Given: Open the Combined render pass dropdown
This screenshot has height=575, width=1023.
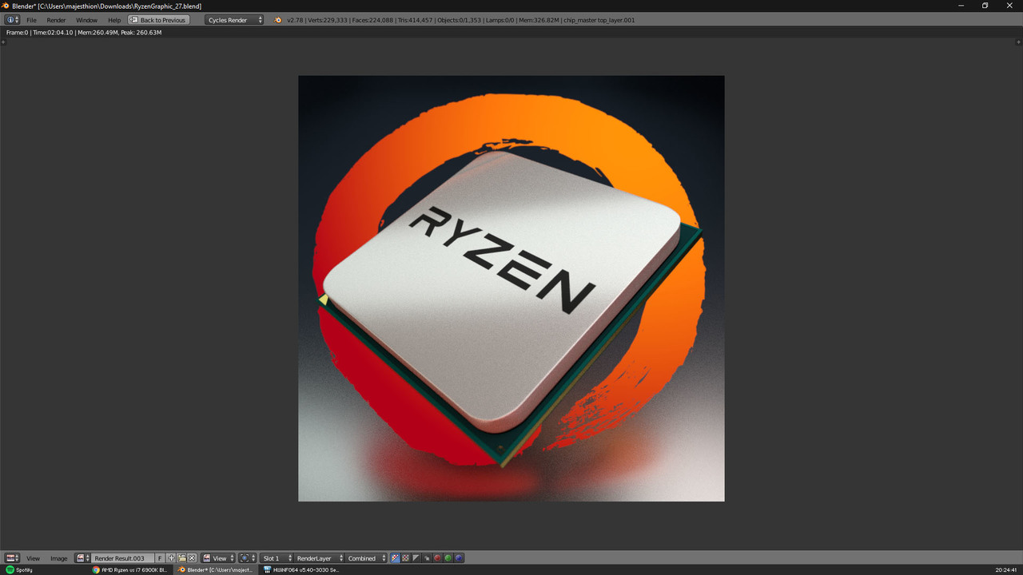Looking at the screenshot, I should [x=366, y=558].
